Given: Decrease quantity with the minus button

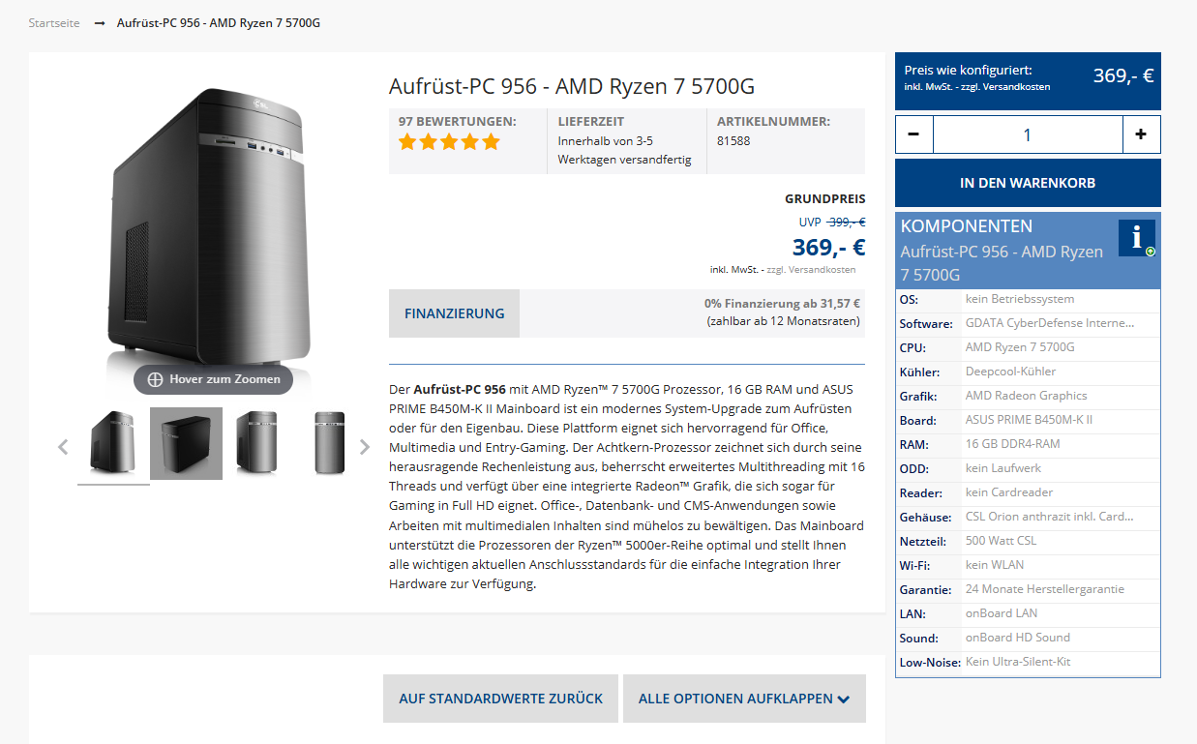Looking at the screenshot, I should (x=914, y=134).
